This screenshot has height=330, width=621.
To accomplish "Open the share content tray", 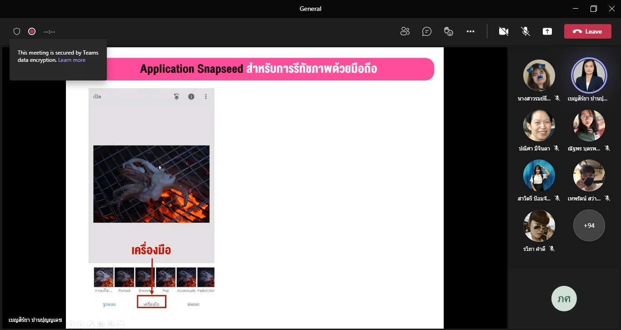I will [547, 31].
